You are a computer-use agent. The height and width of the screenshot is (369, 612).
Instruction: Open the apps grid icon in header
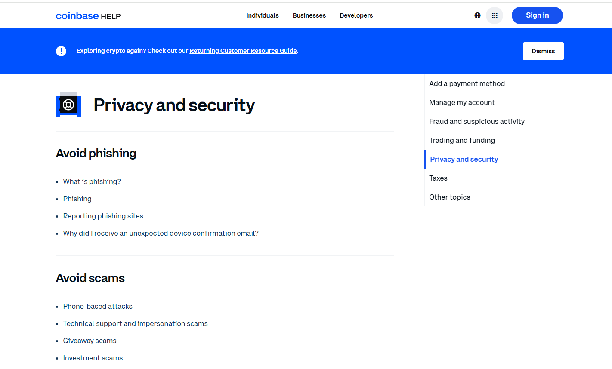coord(494,15)
